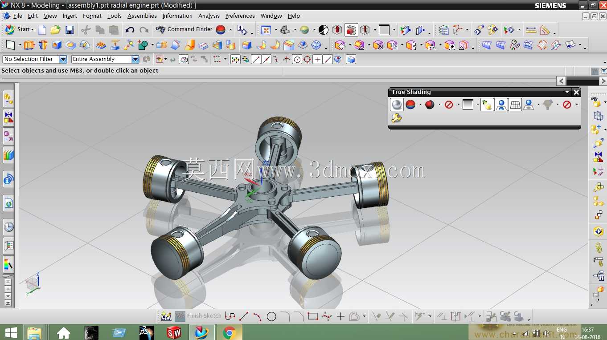Open the face color sphere dropdown arrow

(230, 30)
